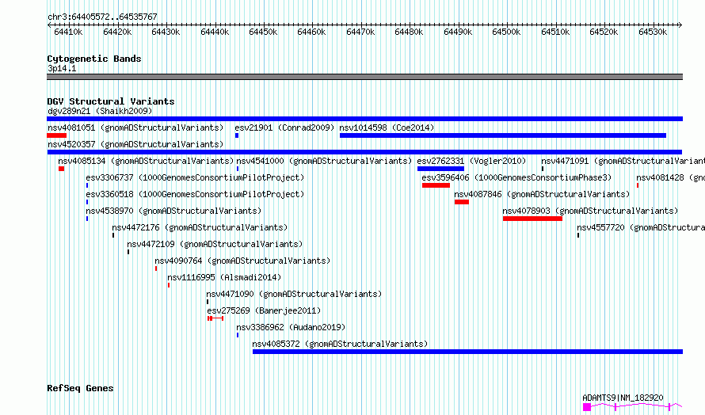Click esv3306737 1000Genomes Pilot label
The width and height of the screenshot is (705, 415).
coord(195,177)
